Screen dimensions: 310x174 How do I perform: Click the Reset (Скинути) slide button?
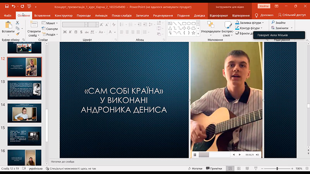click(50, 29)
